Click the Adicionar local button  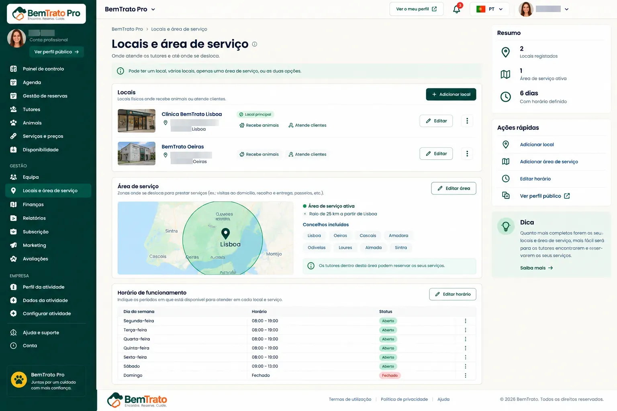(451, 94)
